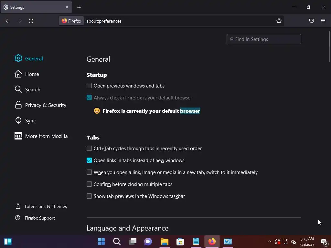Click the Language and Appearance heading

[127, 228]
